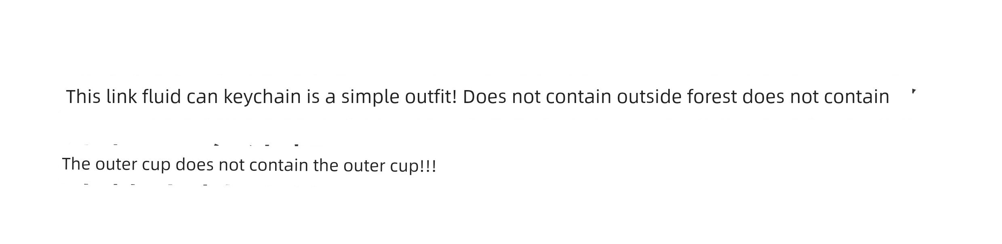
Task: Click the word "This" starting the first line
Action: coord(83,97)
